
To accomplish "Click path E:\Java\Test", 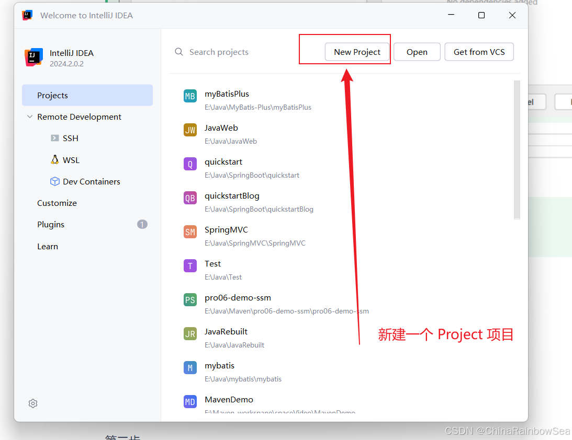I will pyautogui.click(x=223, y=277).
